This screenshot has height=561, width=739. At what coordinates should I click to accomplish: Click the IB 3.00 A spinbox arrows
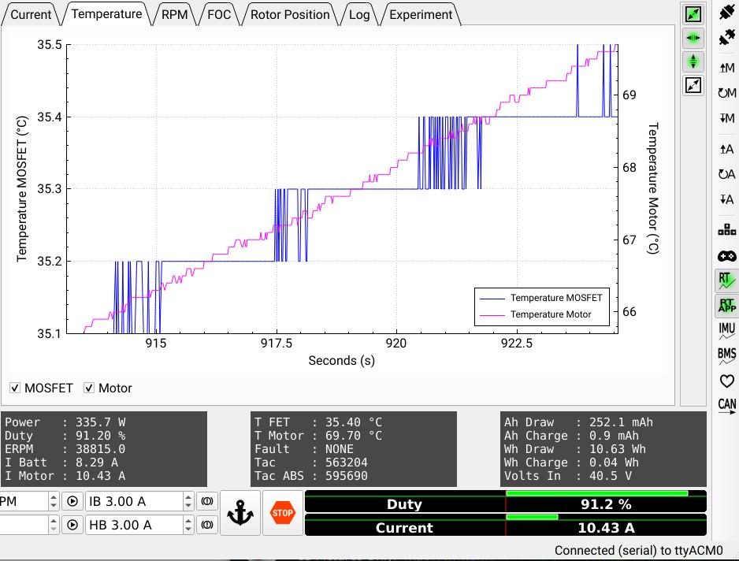[188, 501]
